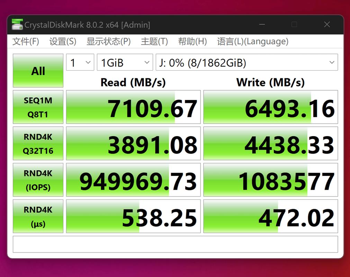Click the RND4K (IOPS) test button

pyautogui.click(x=38, y=180)
